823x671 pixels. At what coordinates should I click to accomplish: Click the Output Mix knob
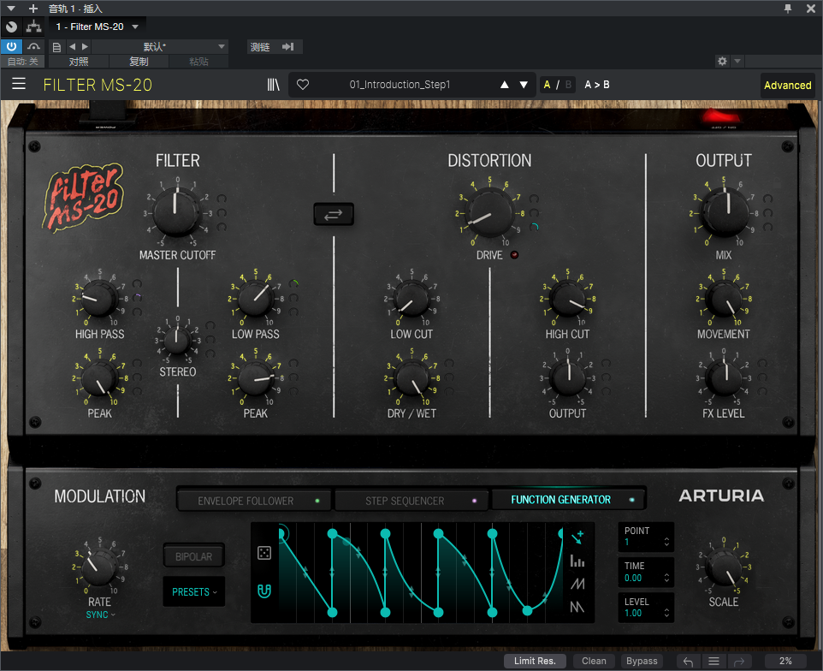point(725,212)
